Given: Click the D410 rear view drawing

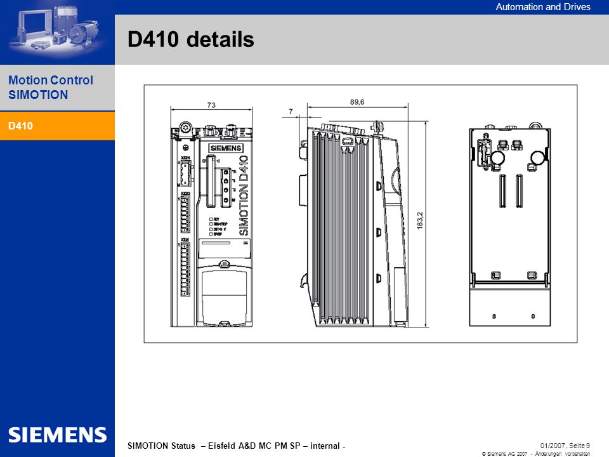Looking at the screenshot, I should point(510,225).
